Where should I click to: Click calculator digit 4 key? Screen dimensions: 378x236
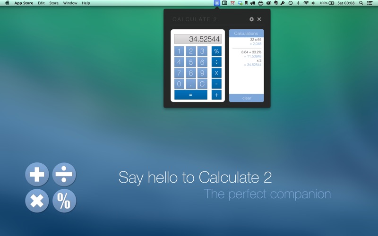tap(179, 62)
